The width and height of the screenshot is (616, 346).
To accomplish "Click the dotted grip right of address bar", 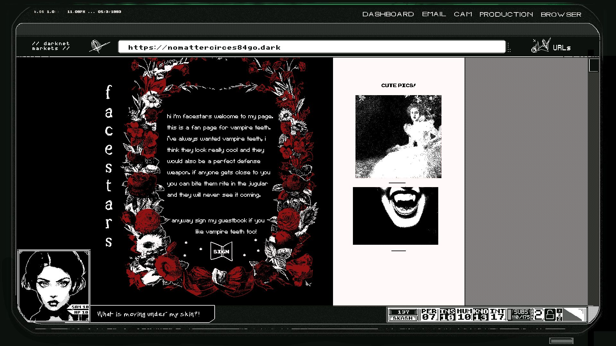I will (x=509, y=47).
